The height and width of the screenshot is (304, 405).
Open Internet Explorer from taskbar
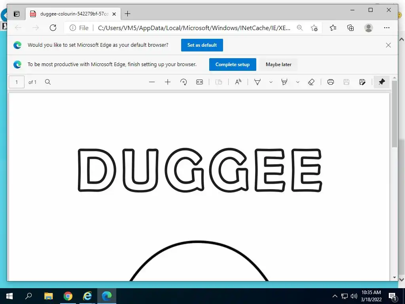click(x=87, y=296)
